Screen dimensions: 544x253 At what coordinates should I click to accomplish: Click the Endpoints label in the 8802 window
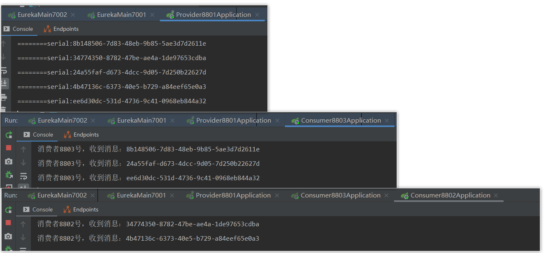click(x=85, y=209)
